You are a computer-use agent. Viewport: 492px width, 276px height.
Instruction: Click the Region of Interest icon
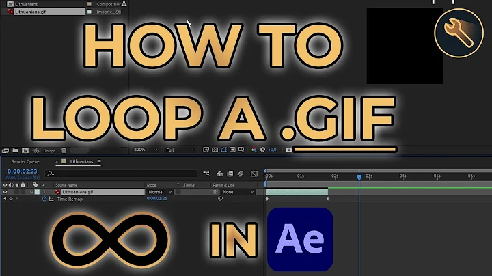[x=232, y=150]
